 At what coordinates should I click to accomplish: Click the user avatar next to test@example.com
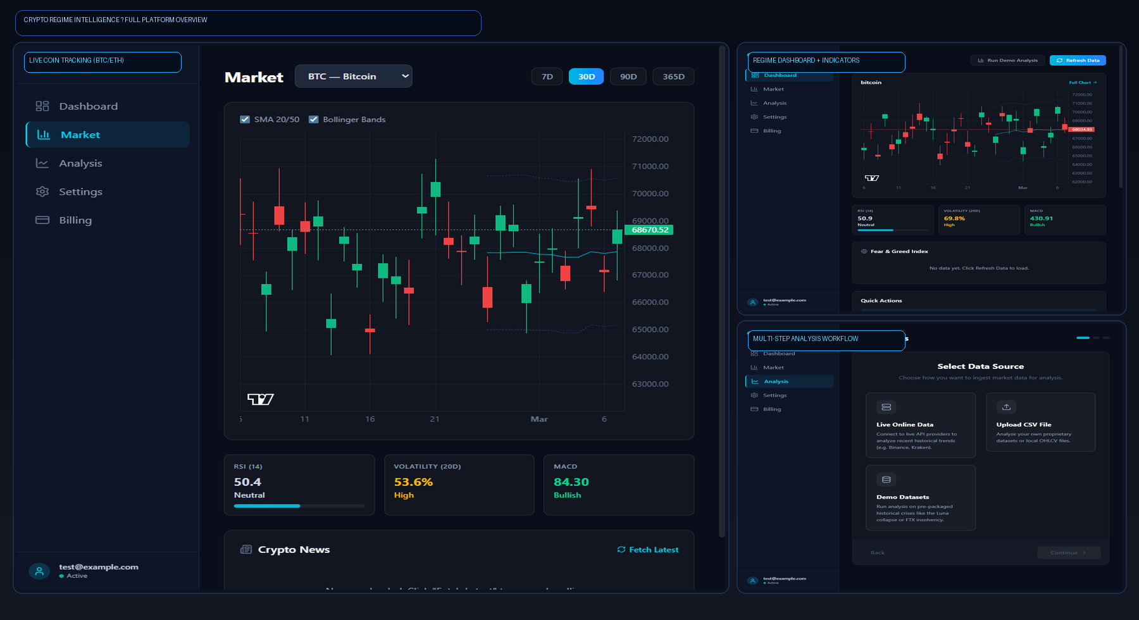[x=39, y=571]
